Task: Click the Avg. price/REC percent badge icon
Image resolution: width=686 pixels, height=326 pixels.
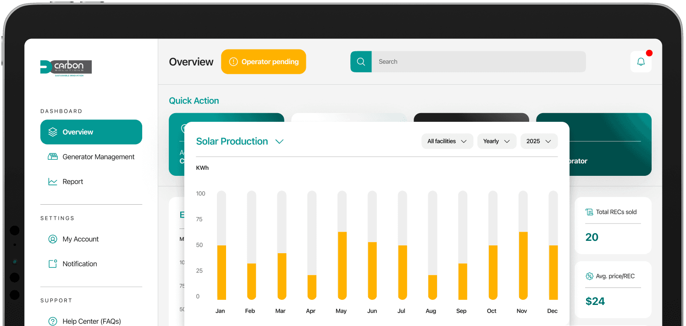Action: coord(589,276)
